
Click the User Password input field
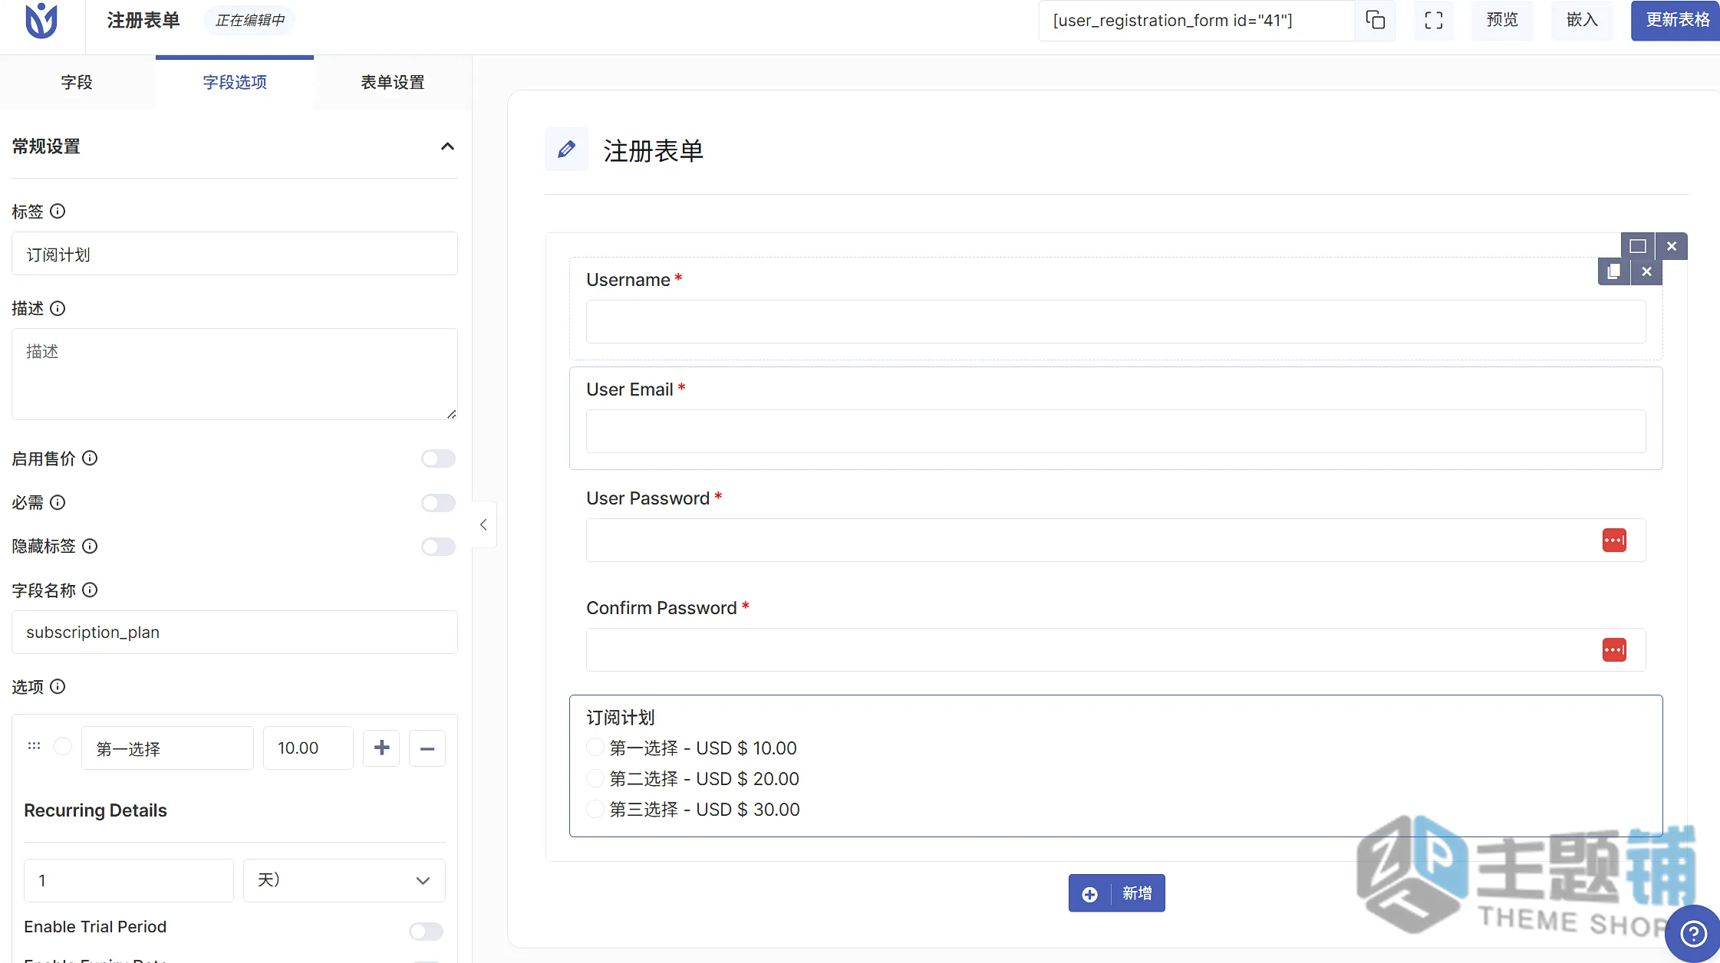[1115, 541]
